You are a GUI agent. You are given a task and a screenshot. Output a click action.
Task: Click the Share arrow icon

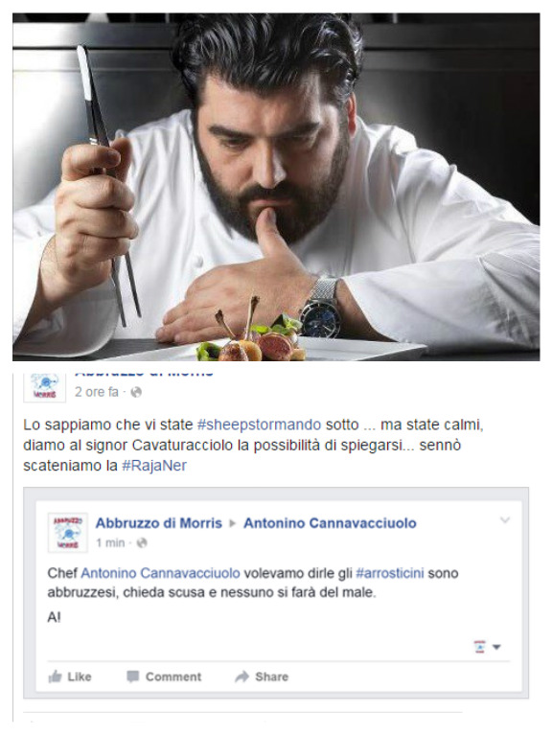[241, 677]
